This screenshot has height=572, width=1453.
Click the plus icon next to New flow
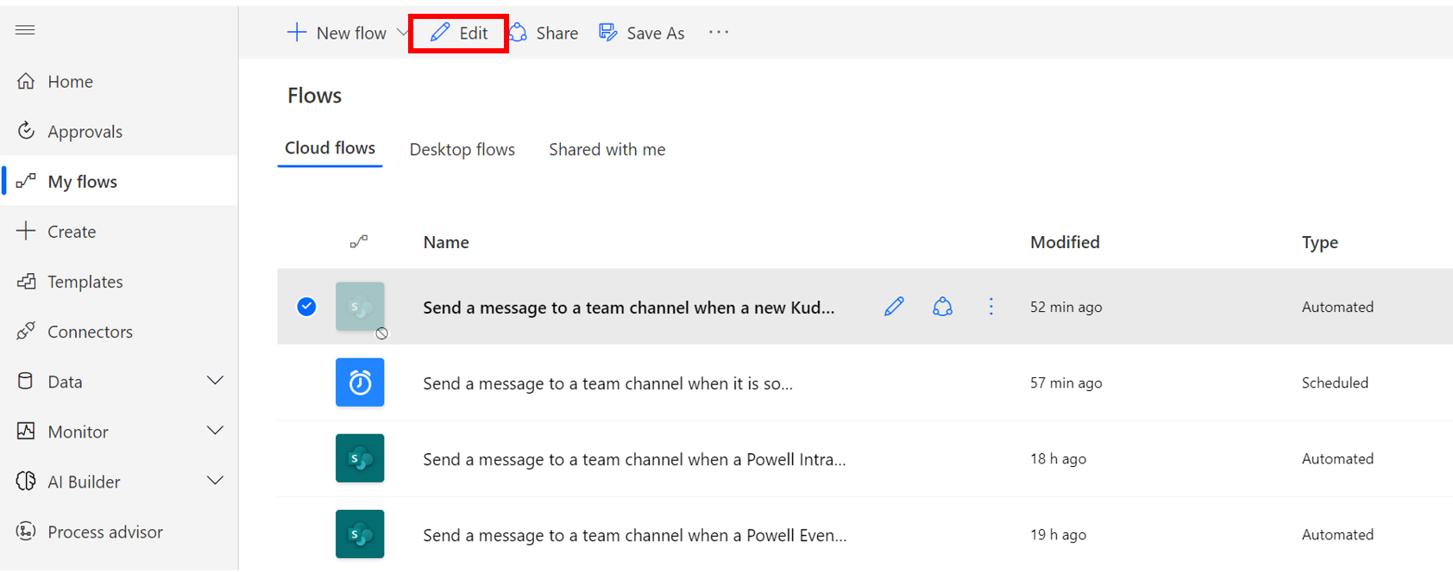click(296, 33)
